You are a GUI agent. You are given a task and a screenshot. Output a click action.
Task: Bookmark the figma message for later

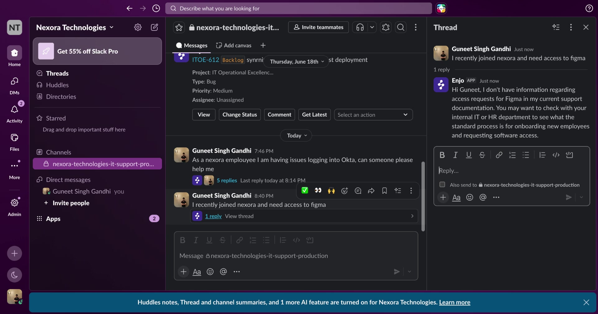pyautogui.click(x=384, y=191)
